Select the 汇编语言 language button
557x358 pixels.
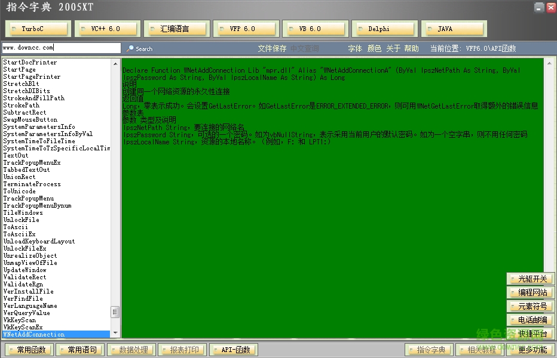(177, 29)
